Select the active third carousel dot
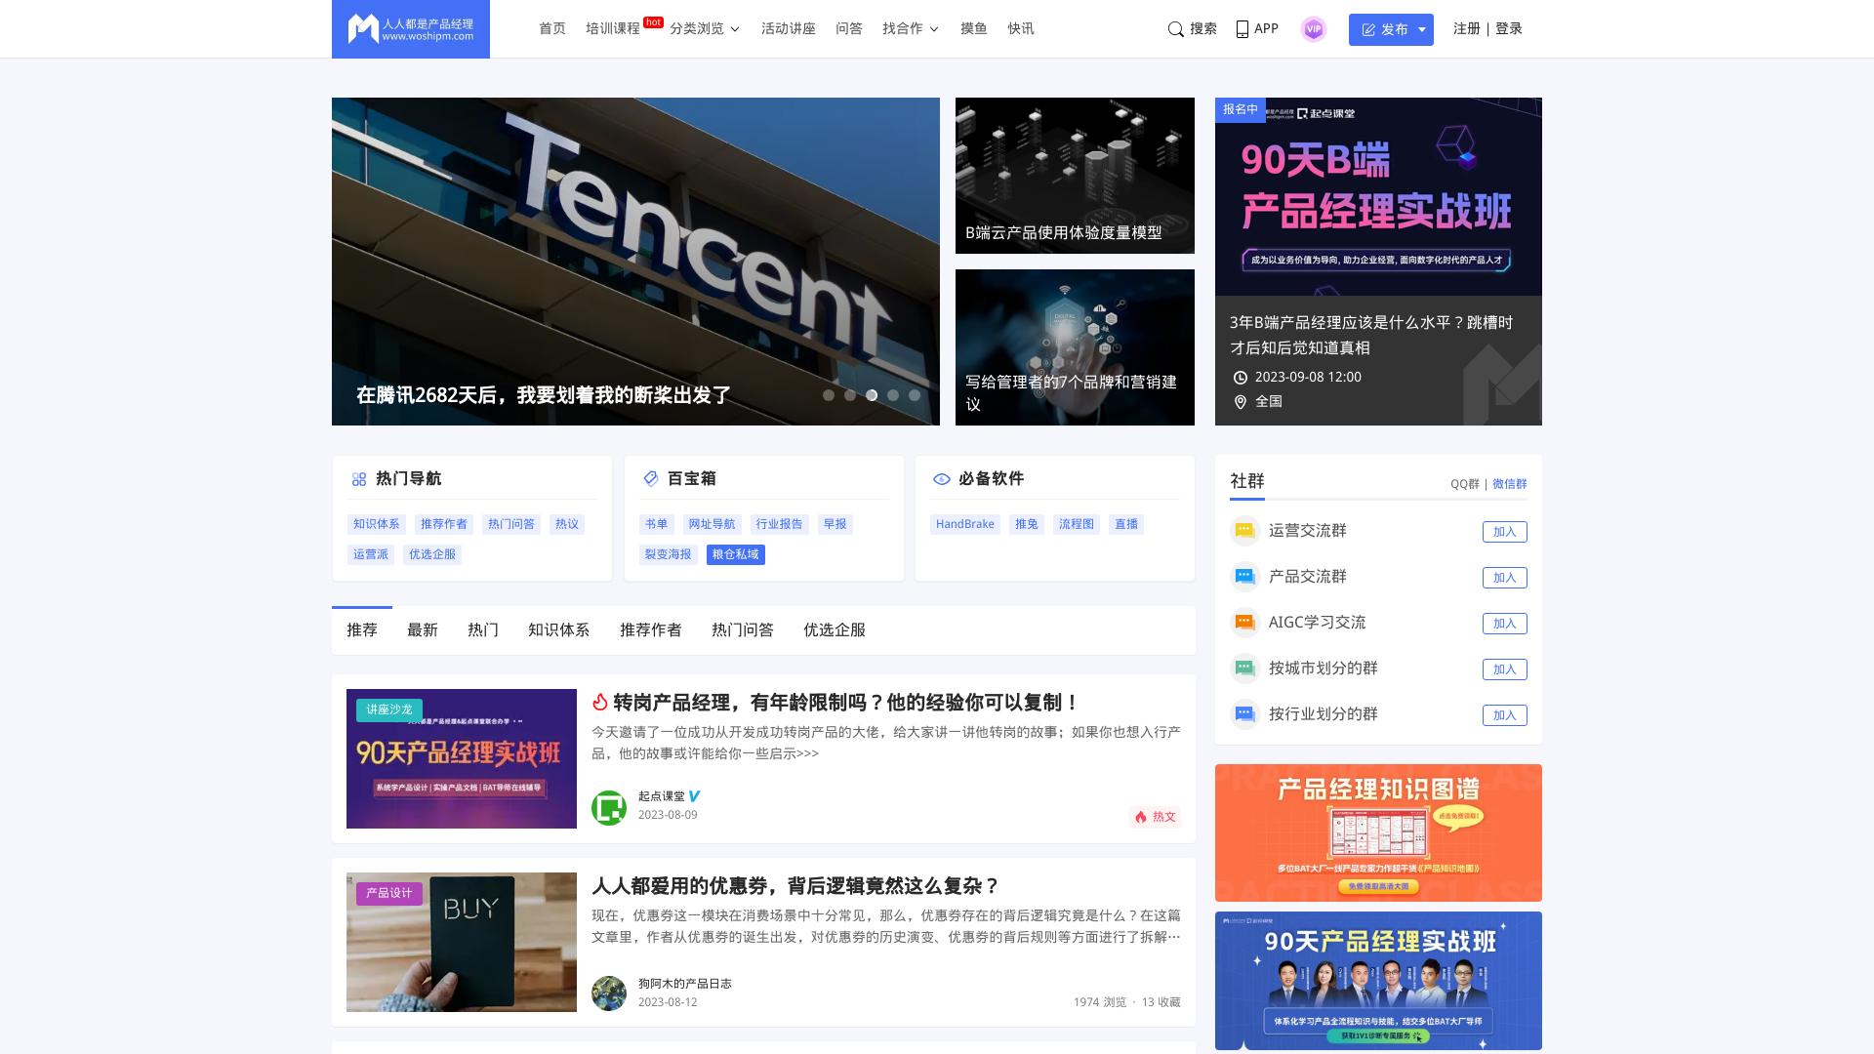Screen dimensions: 1874x1054 click(872, 395)
